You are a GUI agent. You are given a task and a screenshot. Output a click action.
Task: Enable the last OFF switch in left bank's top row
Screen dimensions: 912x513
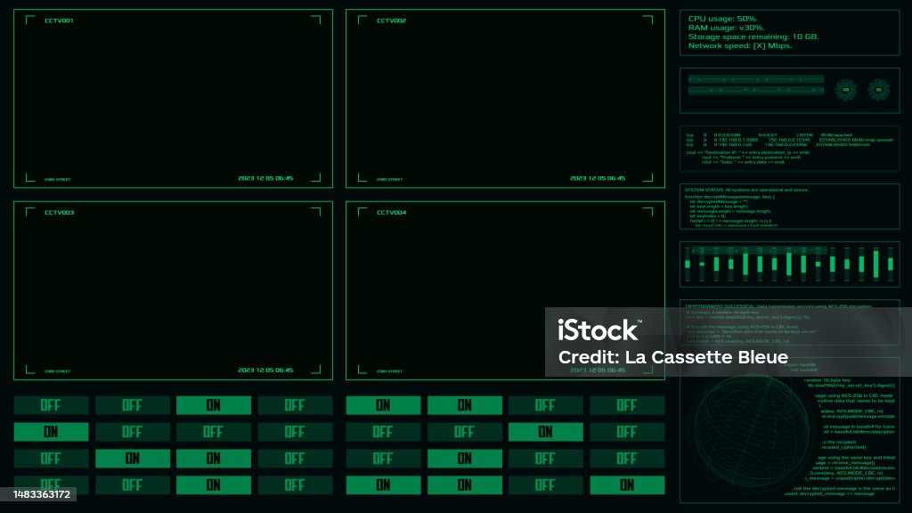pos(295,405)
